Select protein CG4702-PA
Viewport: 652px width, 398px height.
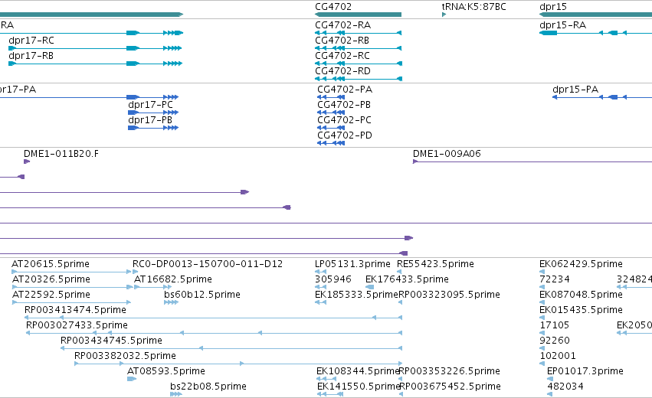coord(345,90)
